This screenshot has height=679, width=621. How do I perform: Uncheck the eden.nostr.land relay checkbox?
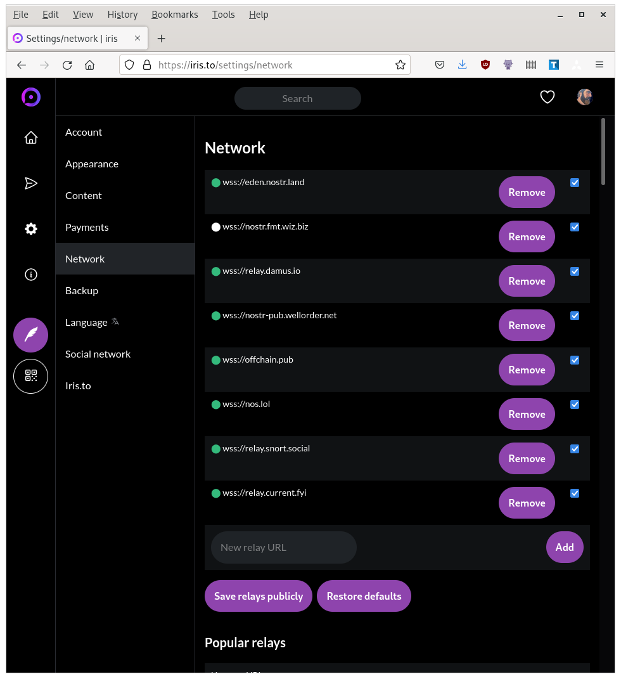pyautogui.click(x=574, y=183)
